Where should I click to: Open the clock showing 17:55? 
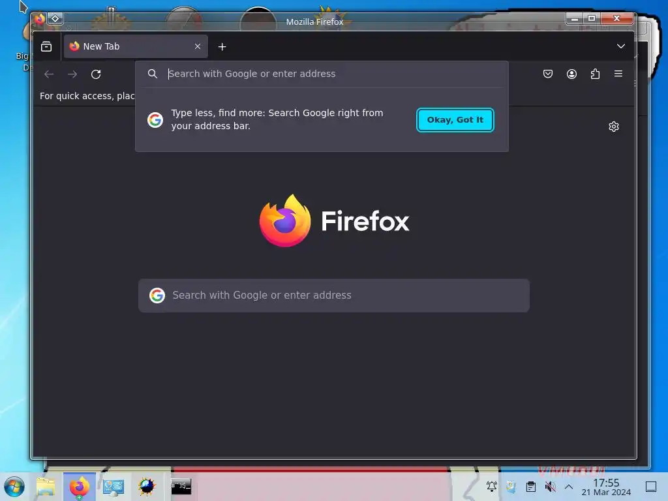(x=606, y=487)
